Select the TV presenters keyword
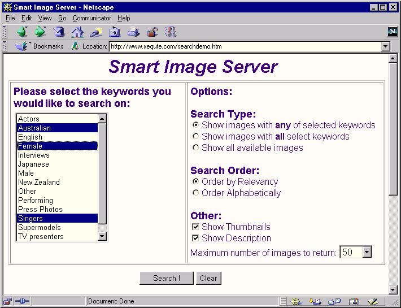This screenshot has width=401, height=308. click(57, 236)
